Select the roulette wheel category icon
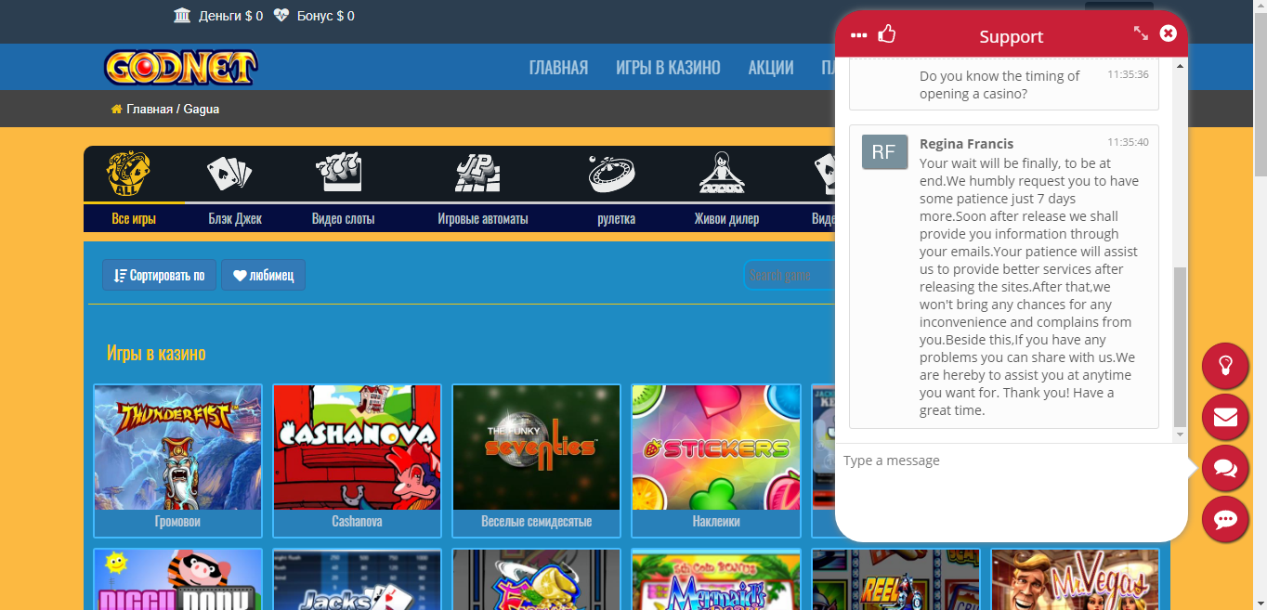 coord(611,174)
